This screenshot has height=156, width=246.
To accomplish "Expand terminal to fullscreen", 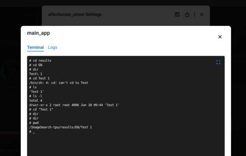I will 218,62.
